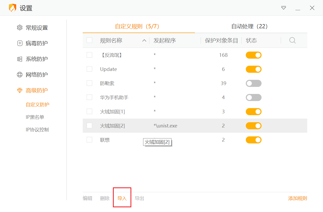323x212 pixels.
Task: Switch to the 自动处理 (22) tab
Action: point(249,26)
